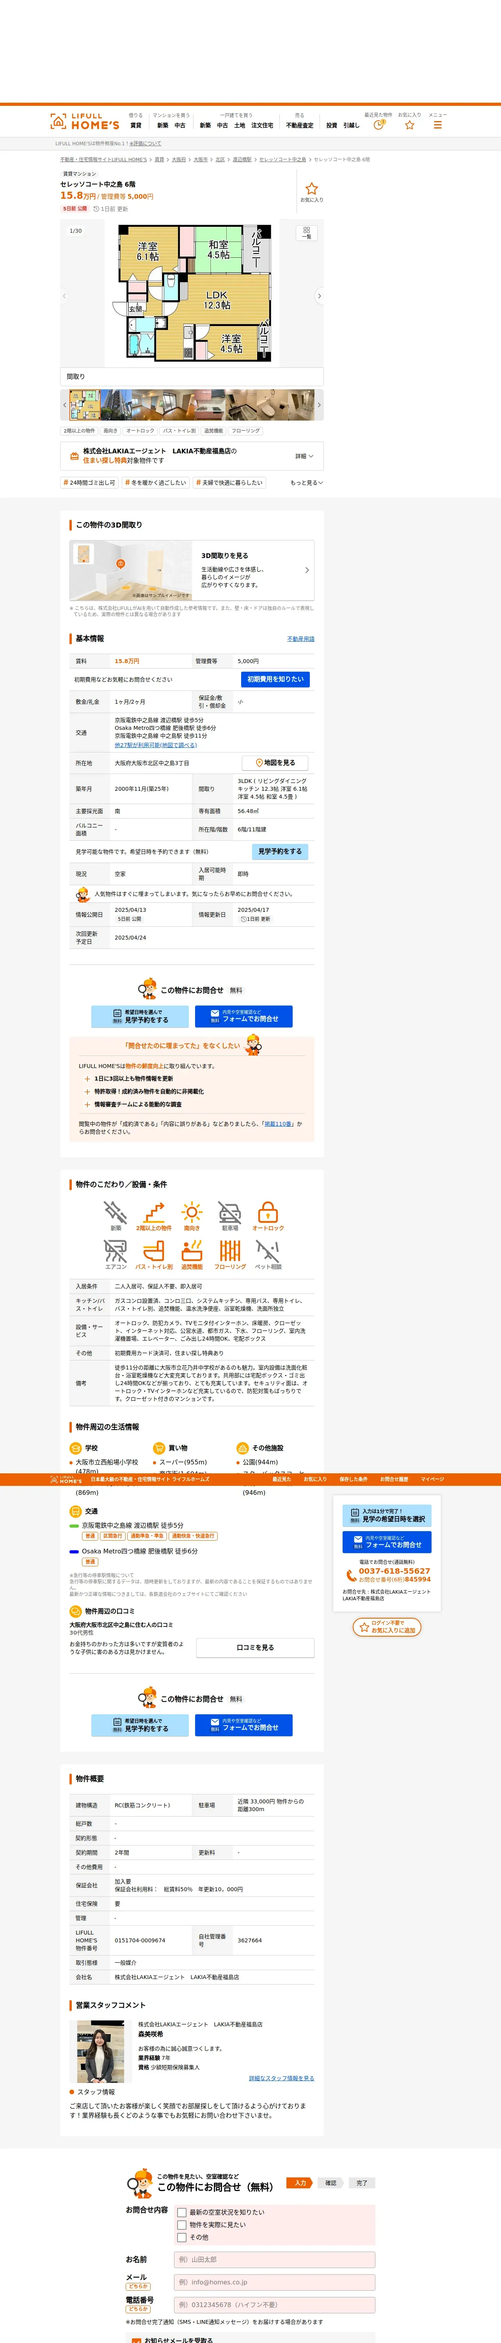Viewport: 501px width, 2343px height.
Task: Expand もっと見る tag list
Action: click(x=306, y=483)
